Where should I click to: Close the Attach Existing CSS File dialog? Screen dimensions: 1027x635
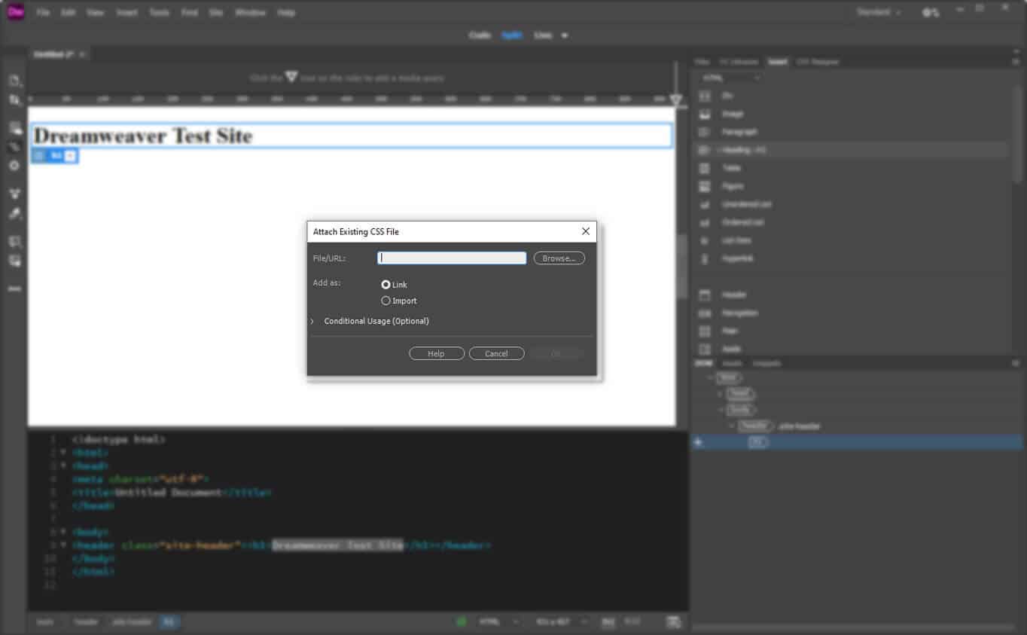pyautogui.click(x=585, y=231)
